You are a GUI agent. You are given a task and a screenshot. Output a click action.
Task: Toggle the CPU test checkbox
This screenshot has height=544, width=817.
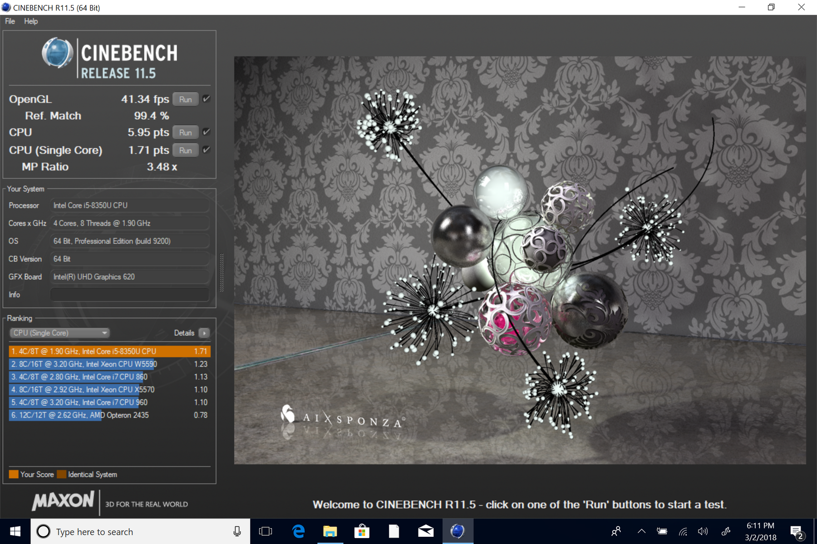pyautogui.click(x=207, y=132)
